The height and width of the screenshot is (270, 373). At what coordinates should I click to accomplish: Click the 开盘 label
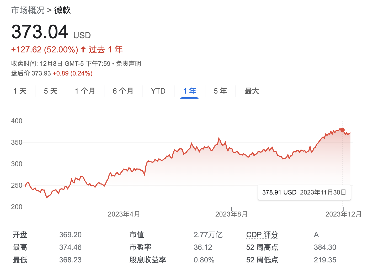point(20,235)
